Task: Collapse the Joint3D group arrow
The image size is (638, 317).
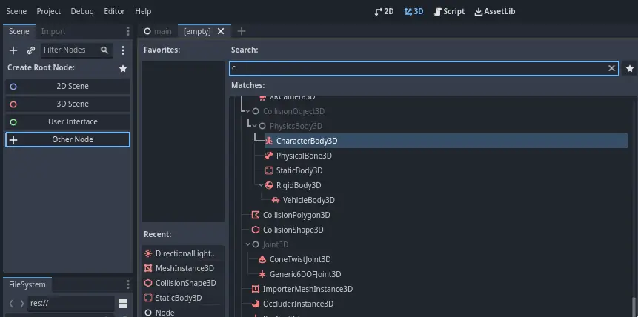Action: tap(247, 244)
